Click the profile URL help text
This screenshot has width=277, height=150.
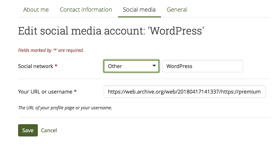65,108
